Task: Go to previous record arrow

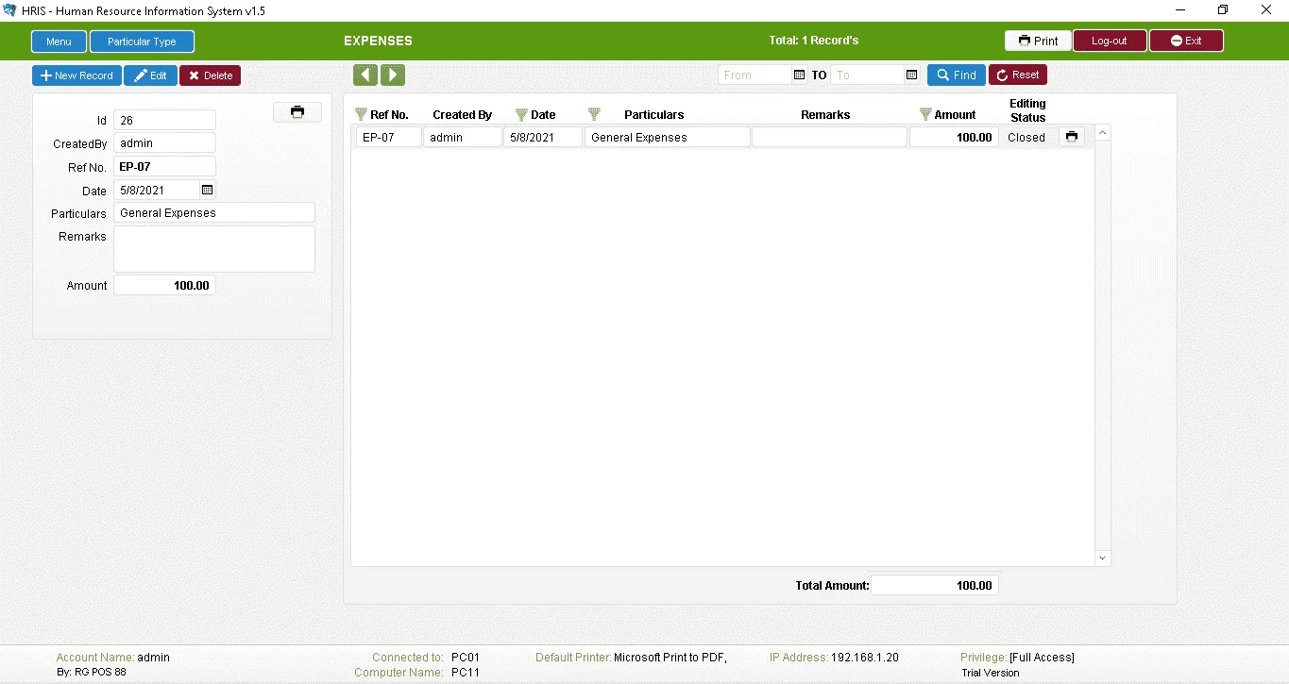Action: pos(365,75)
